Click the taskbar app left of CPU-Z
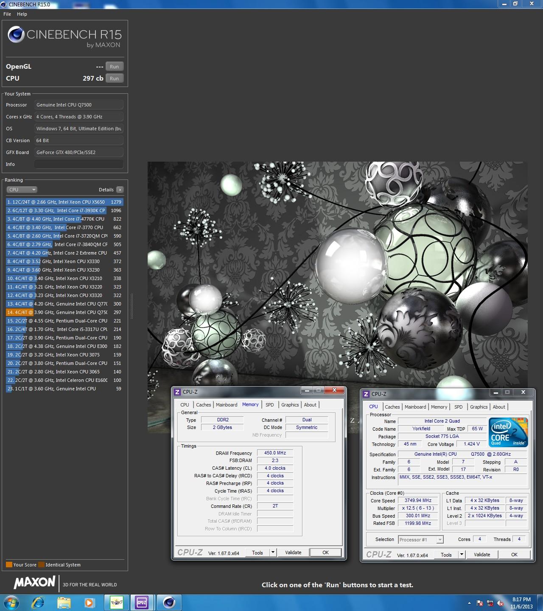Screen dimensions: 543x611 116,603
